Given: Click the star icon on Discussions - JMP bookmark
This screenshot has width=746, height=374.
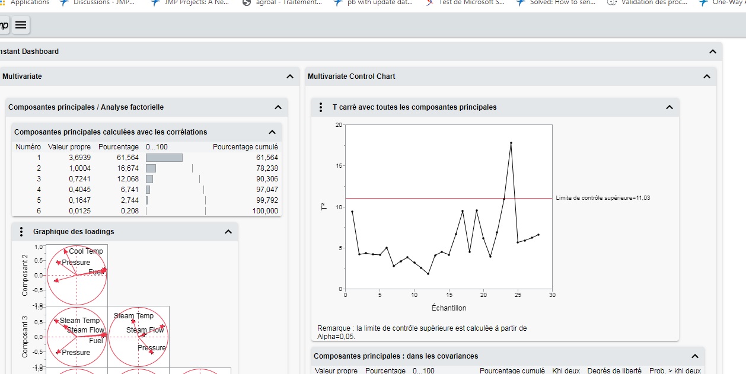Looking at the screenshot, I should tap(65, 2).
